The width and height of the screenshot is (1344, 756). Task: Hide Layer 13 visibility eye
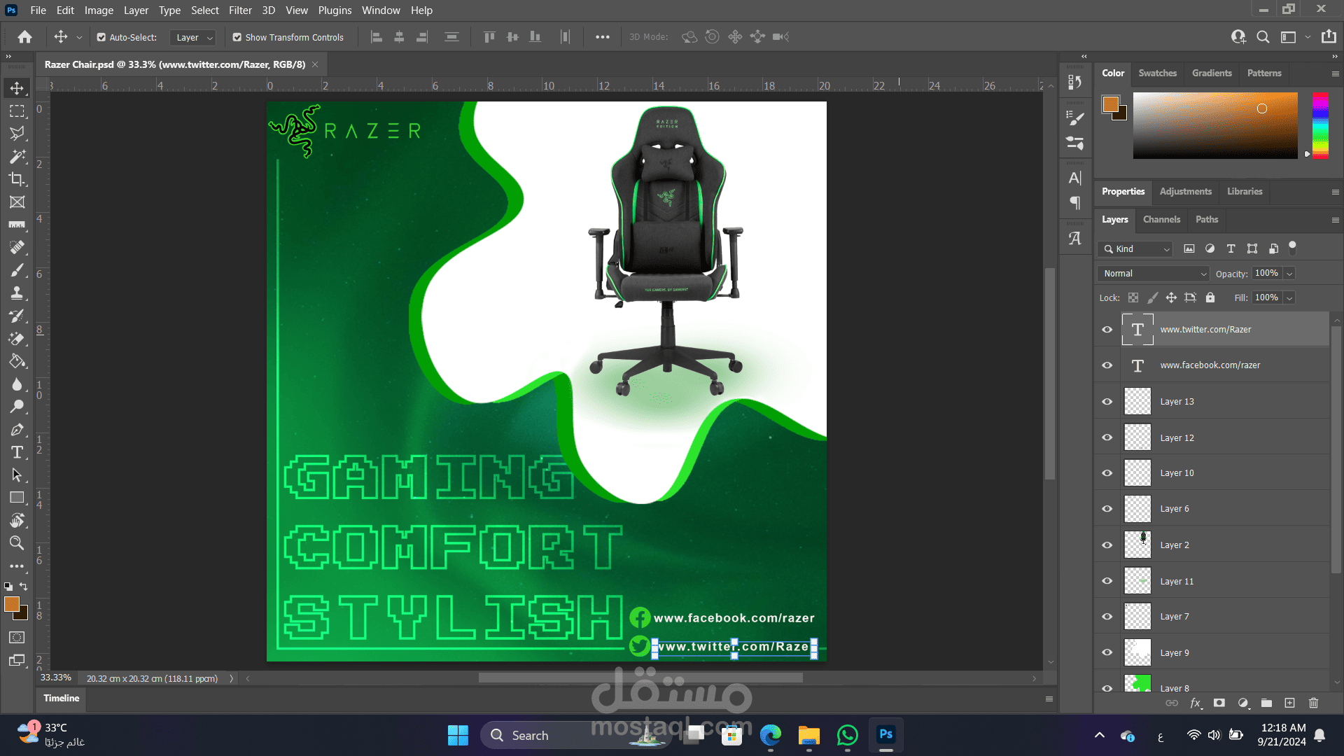coord(1107,402)
